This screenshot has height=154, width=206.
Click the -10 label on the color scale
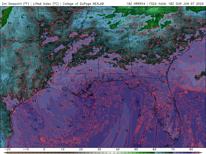26,149
